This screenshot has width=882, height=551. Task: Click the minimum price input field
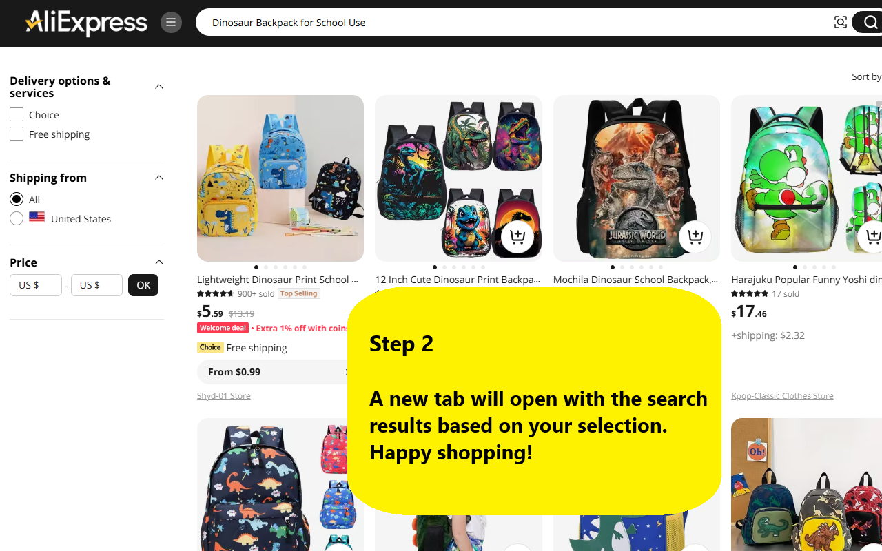point(36,285)
